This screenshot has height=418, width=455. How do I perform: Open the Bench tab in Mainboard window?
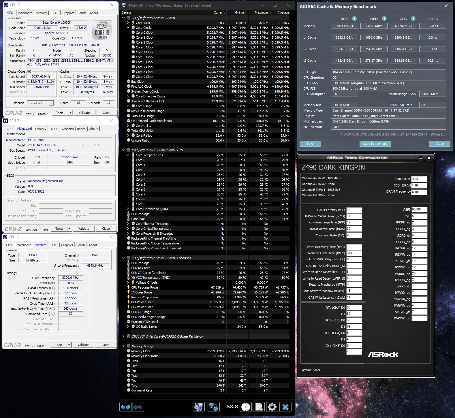point(81,129)
